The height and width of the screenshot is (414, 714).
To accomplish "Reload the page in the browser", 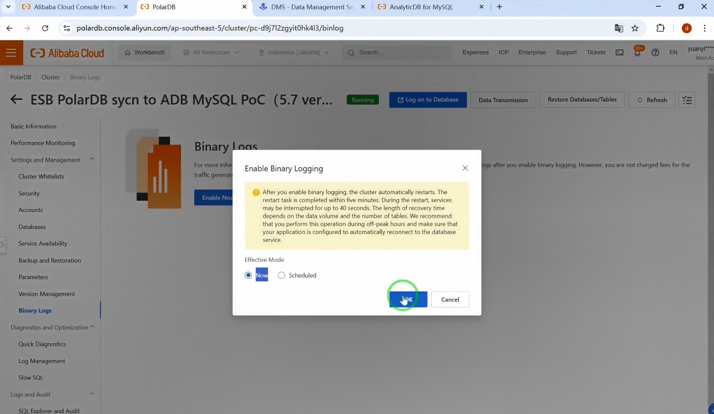I will click(x=45, y=28).
